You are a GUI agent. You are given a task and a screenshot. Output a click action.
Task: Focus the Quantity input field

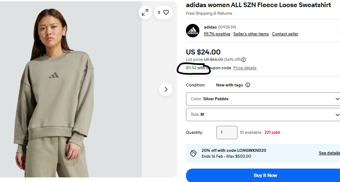point(227,133)
